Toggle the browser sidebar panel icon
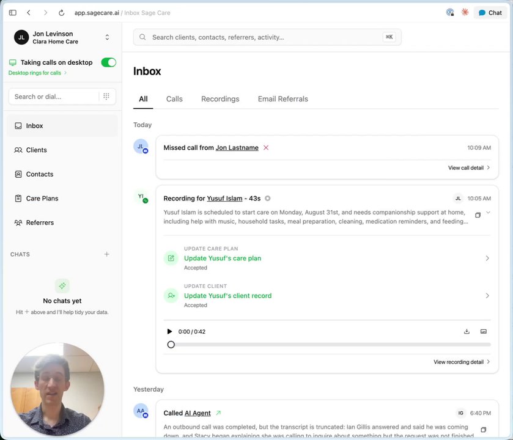513x440 pixels. pos(13,12)
